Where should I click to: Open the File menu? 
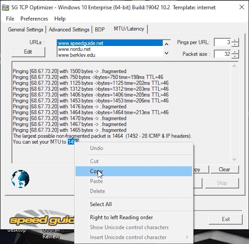(10, 19)
